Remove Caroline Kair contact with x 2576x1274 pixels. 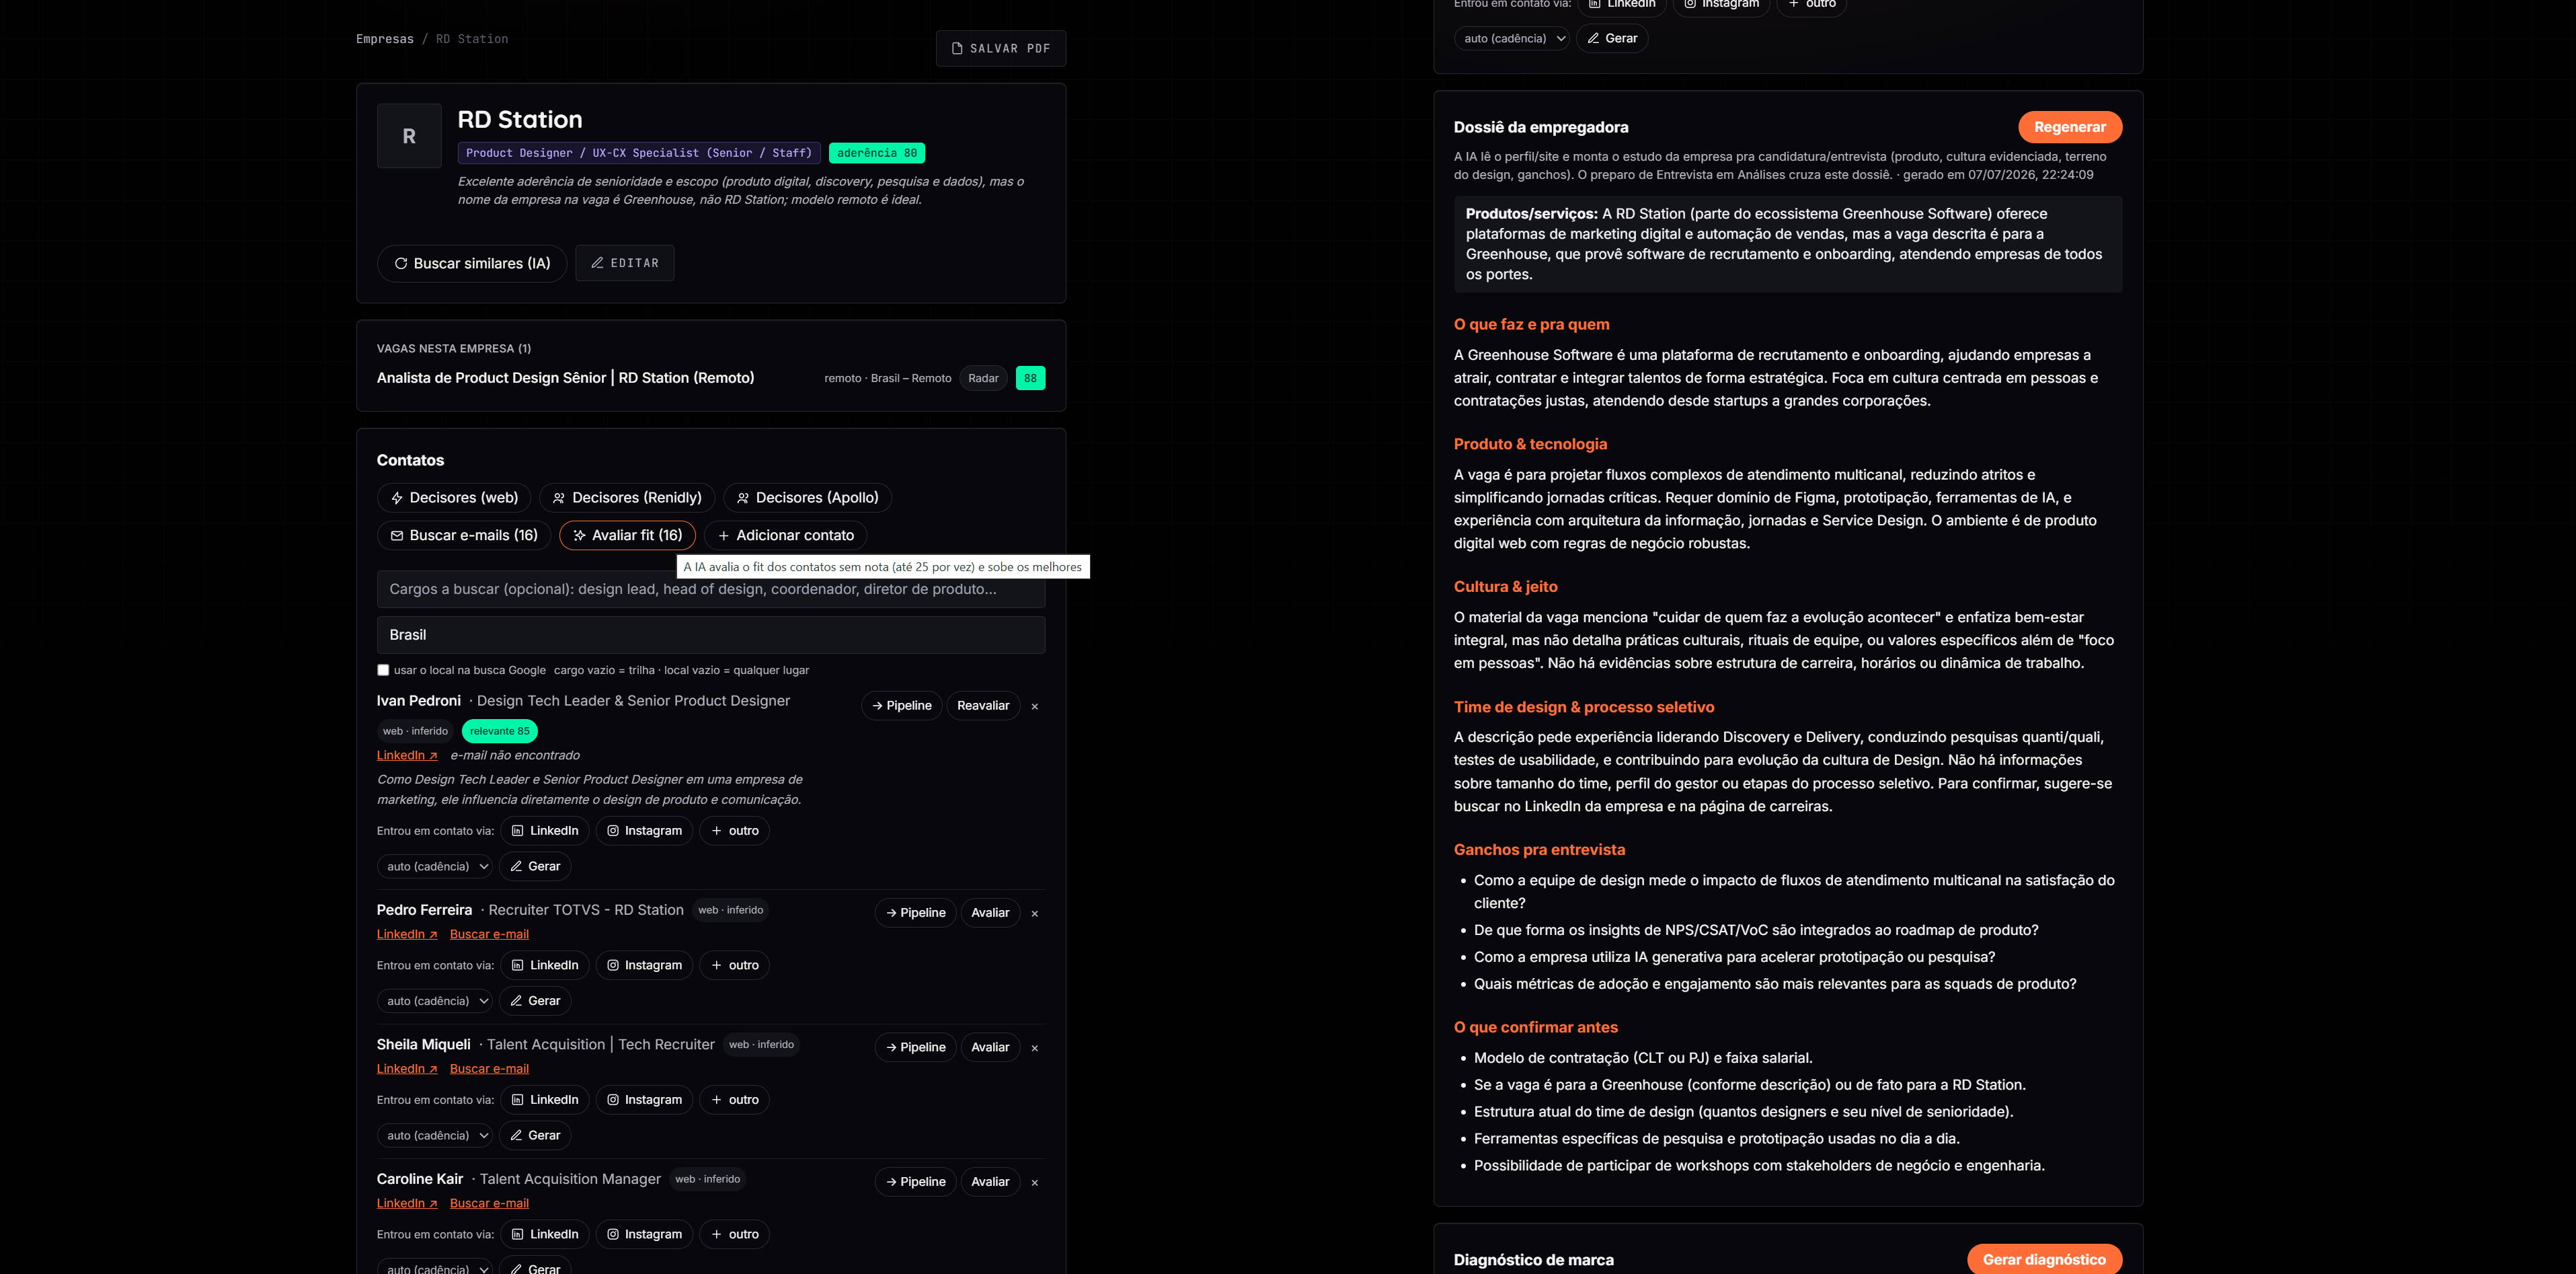(x=1035, y=1183)
